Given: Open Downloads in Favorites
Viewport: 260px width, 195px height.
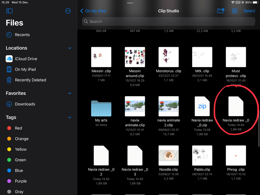Looking at the screenshot, I should 25,104.
